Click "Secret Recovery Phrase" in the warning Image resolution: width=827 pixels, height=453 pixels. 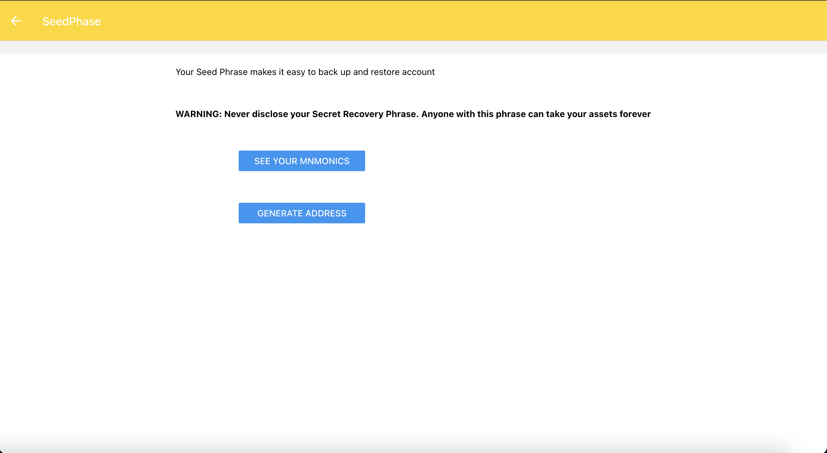point(365,114)
